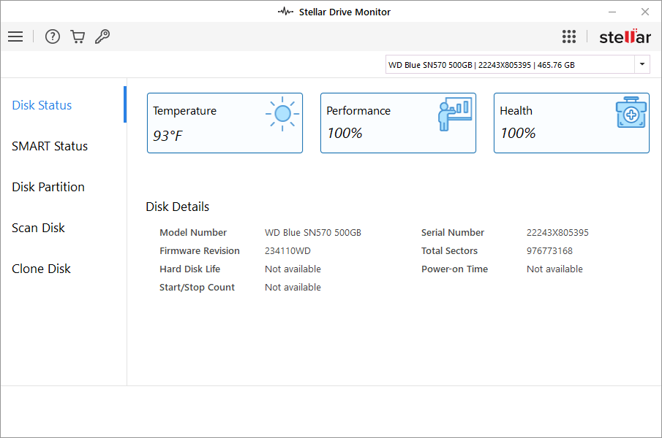Minimize the Stellar Drive Monitor window

(x=612, y=12)
